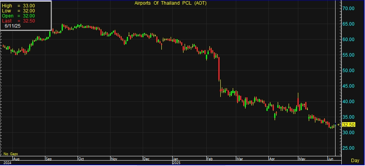Click the small yellow arrow price marker
Screen dimensions: 365x166
click(x=339, y=125)
